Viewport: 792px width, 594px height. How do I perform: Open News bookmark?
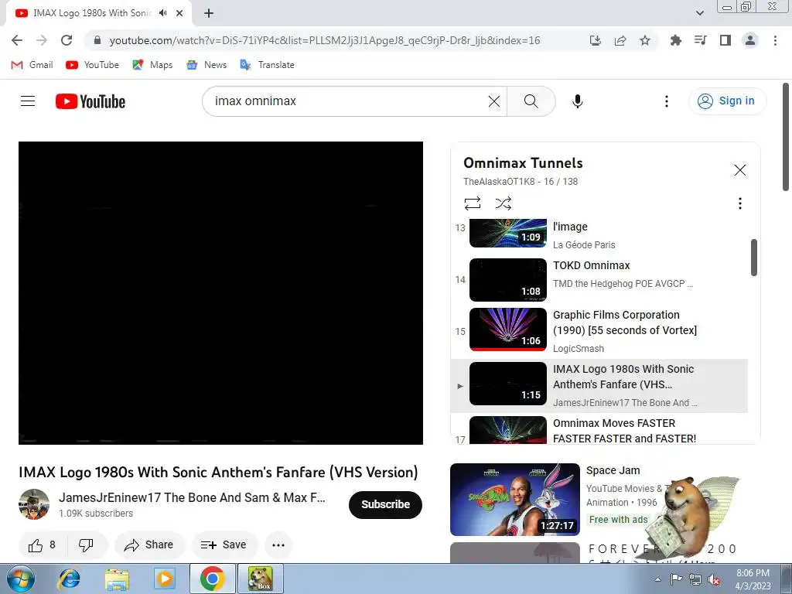pyautogui.click(x=207, y=65)
